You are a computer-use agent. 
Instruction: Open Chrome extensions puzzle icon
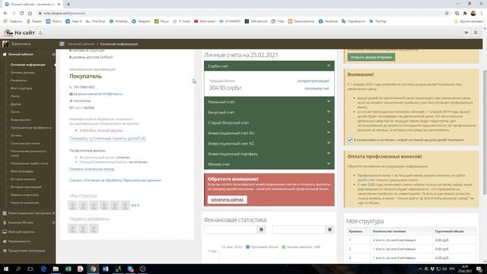point(465,13)
